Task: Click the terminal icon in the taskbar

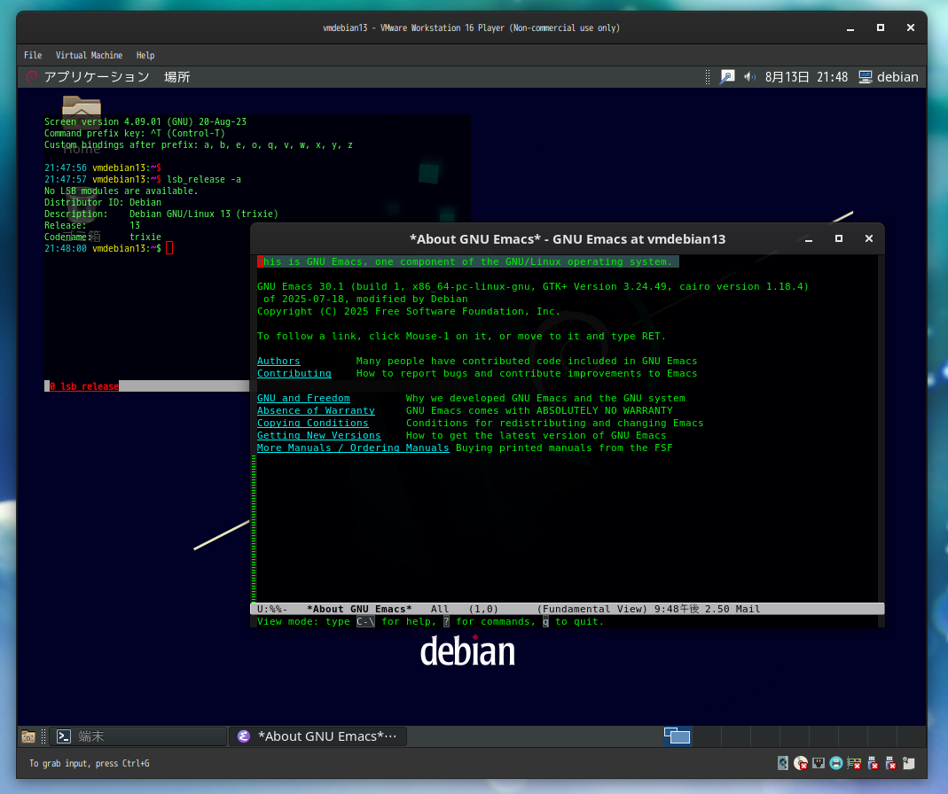Action: tap(64, 736)
